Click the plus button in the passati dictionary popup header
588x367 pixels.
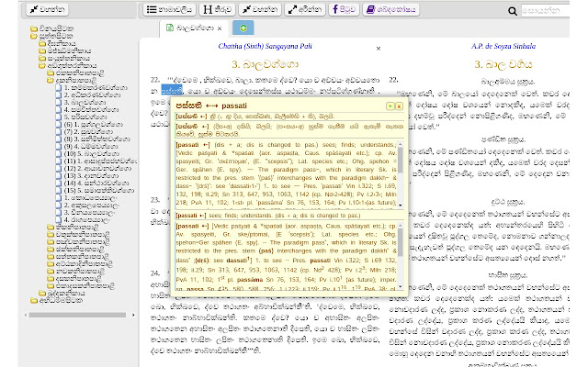tap(390, 106)
